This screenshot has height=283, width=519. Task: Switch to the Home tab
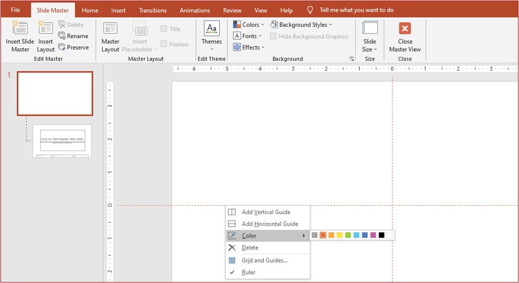coord(90,11)
